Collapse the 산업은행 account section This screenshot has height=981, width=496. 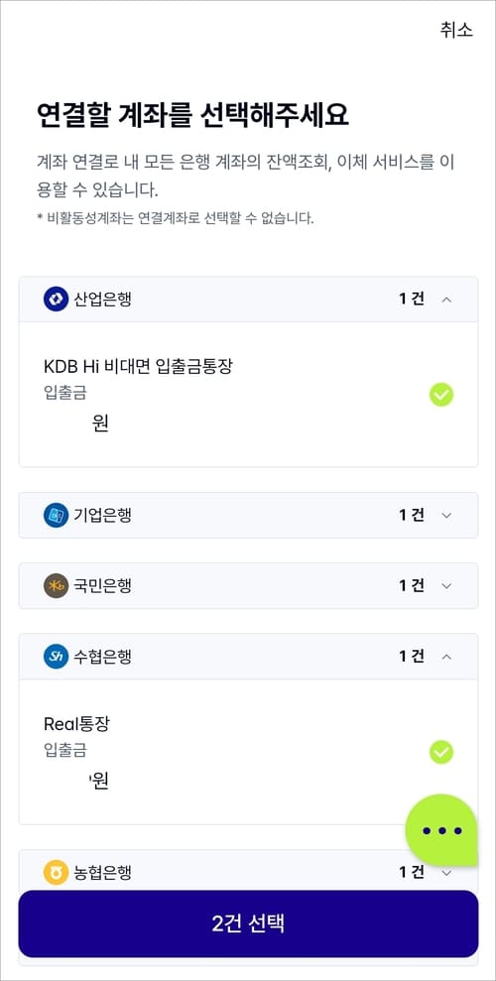point(446,300)
